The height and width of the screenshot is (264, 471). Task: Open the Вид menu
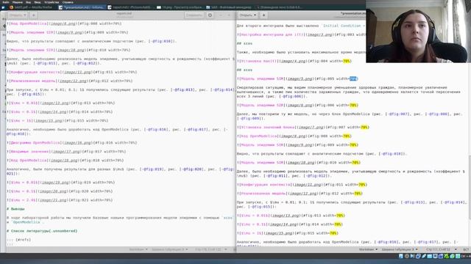[28, 2]
